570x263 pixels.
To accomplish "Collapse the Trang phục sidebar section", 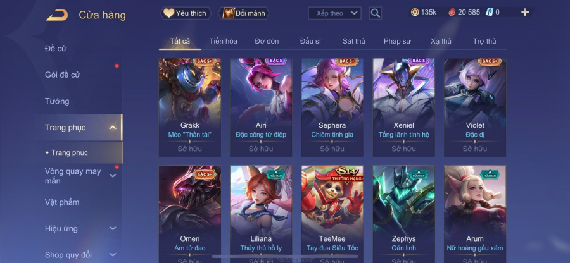I will coord(113,127).
